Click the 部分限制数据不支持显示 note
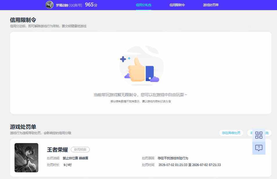The height and width of the screenshot is (179, 277). click(x=141, y=101)
